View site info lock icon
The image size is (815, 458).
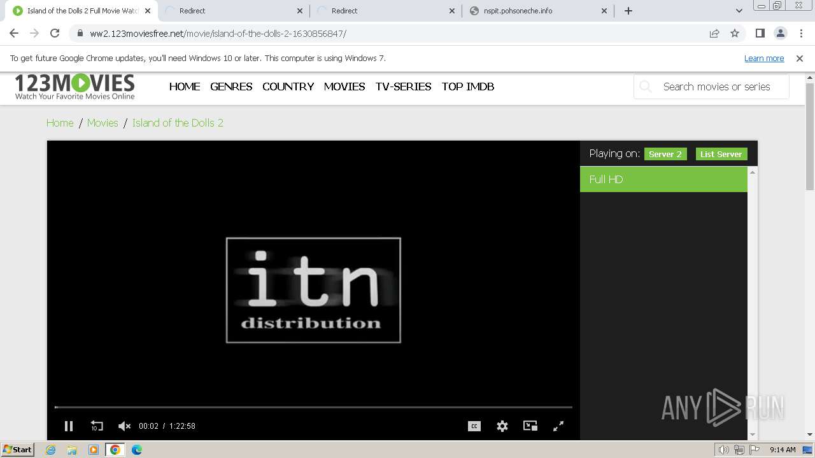click(80, 33)
